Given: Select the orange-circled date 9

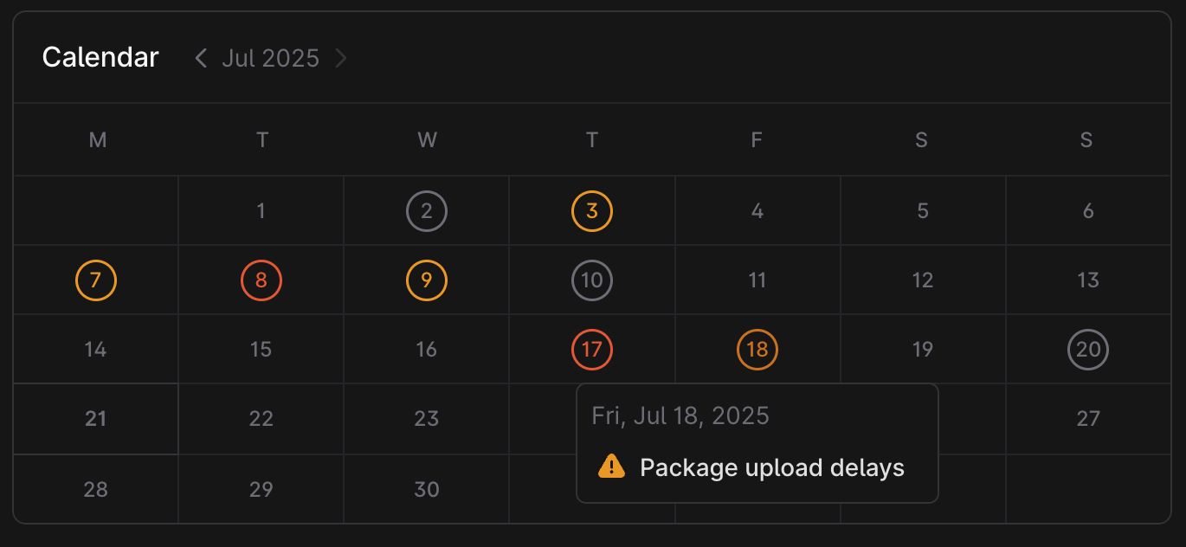Looking at the screenshot, I should 427,280.
